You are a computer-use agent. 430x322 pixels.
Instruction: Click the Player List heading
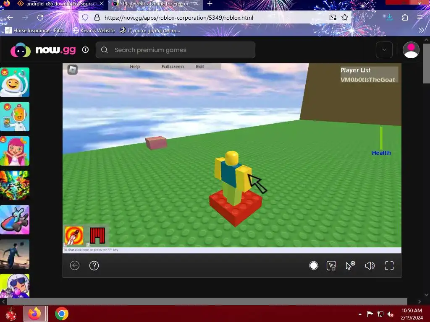355,70
